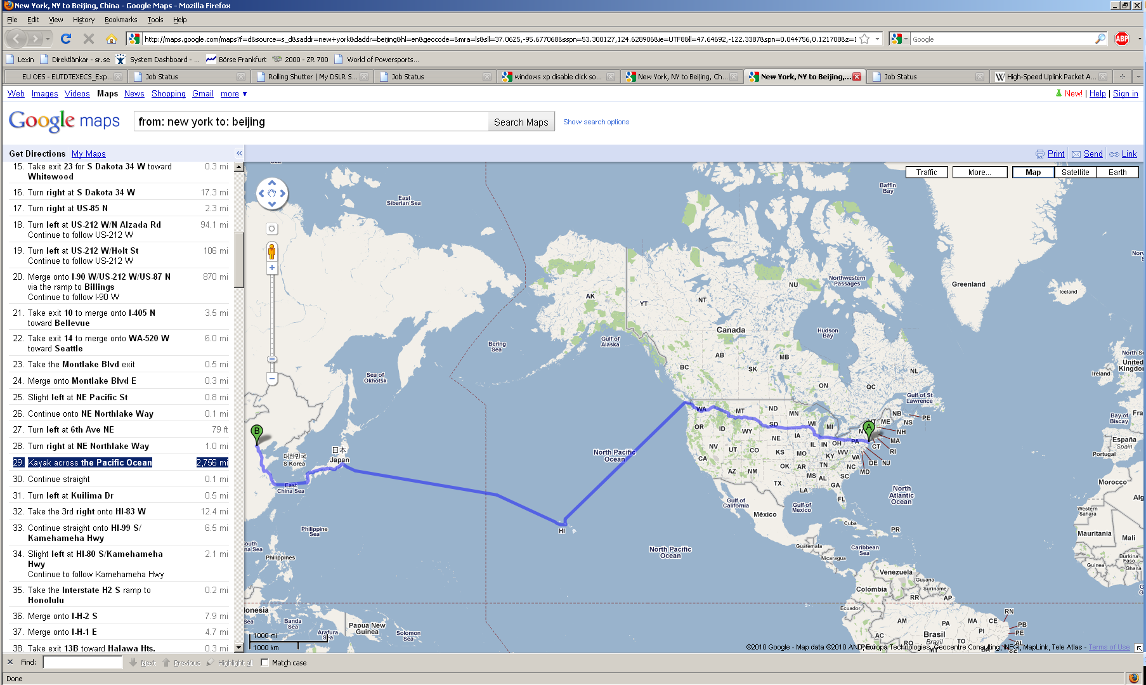Open the Tools menu
Viewport: 1146px width, 685px height.
[x=155, y=20]
